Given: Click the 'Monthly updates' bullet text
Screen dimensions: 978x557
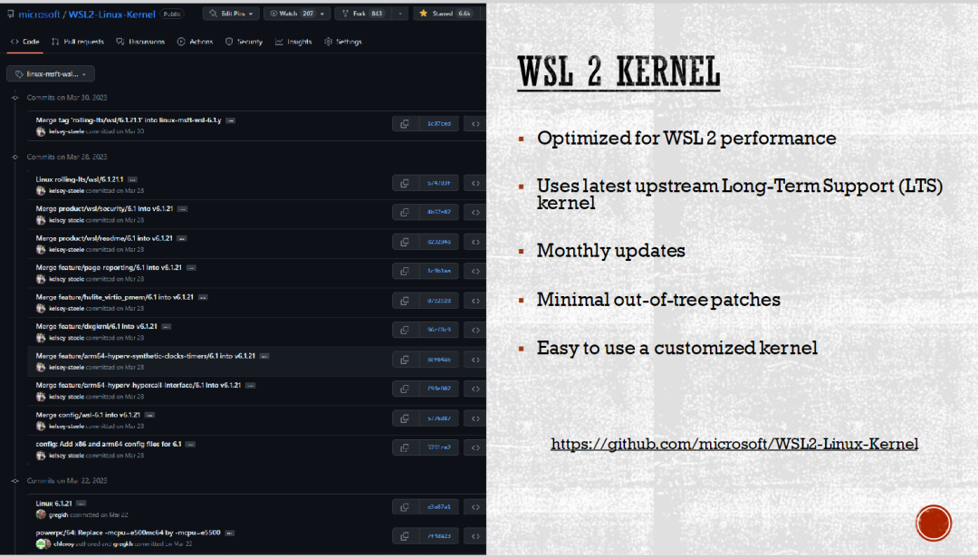Looking at the screenshot, I should pos(610,251).
